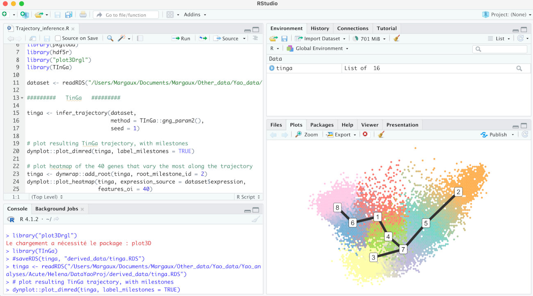The width and height of the screenshot is (533, 296).
Task: Open the Addins dropdown menu
Action: [x=195, y=14]
